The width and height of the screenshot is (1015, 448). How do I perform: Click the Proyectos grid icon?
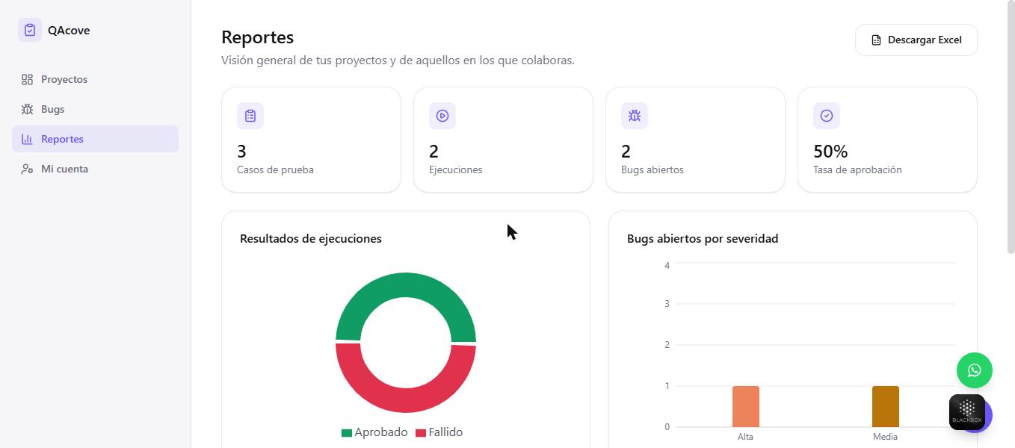click(x=27, y=79)
